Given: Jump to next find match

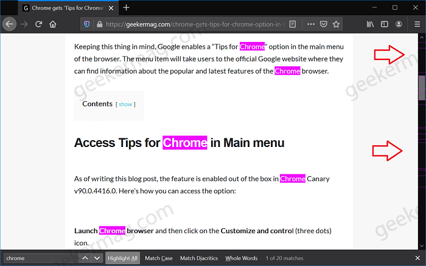Looking at the screenshot, I should point(97,258).
